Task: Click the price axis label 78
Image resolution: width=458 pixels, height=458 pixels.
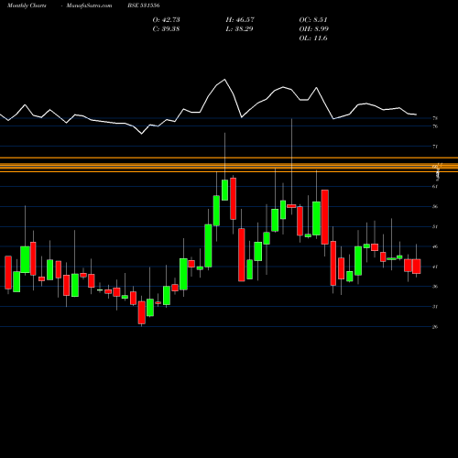Action: pos(435,118)
